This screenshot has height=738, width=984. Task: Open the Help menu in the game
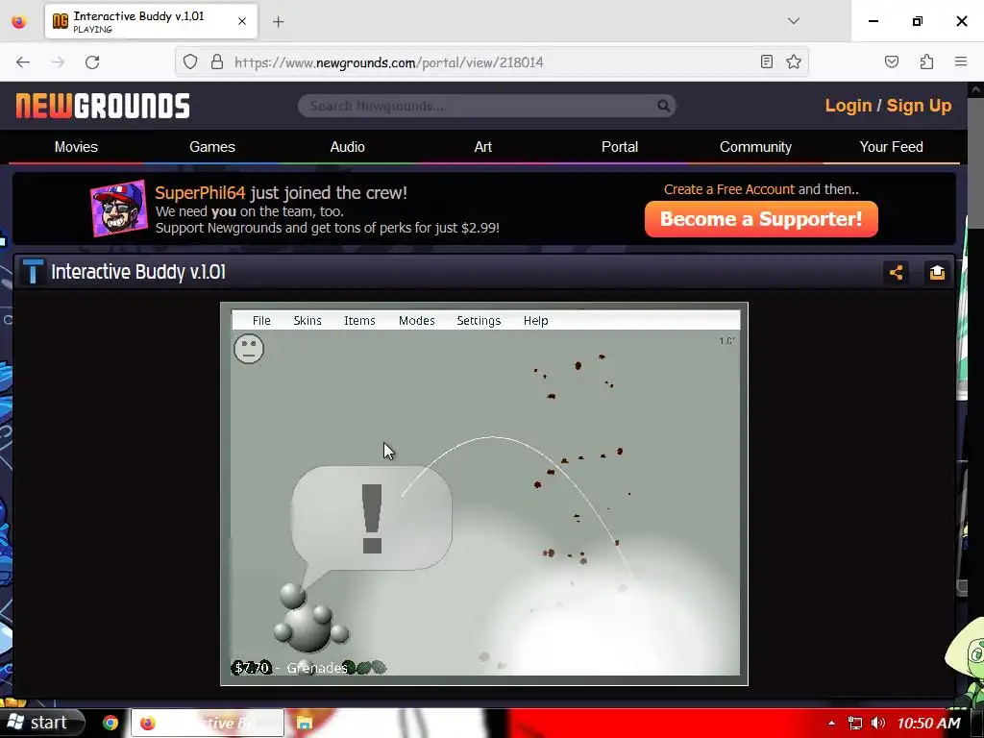pyautogui.click(x=536, y=321)
